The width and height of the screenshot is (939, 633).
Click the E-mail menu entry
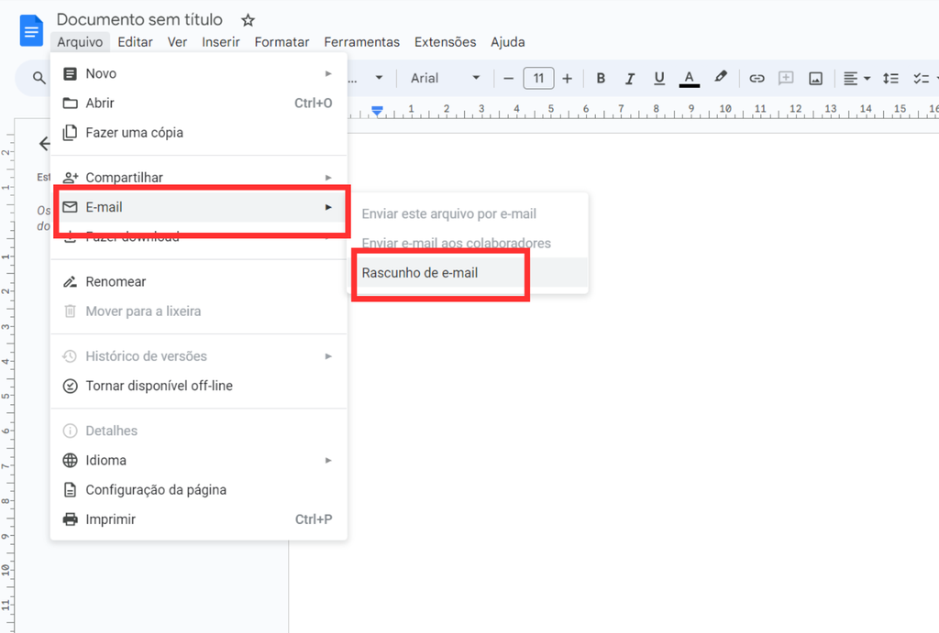201,207
